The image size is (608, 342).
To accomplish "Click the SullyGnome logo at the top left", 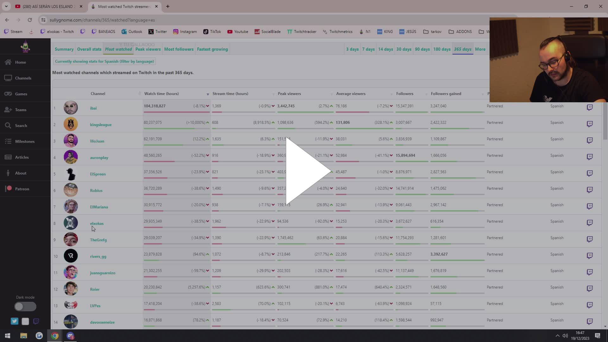I will click(25, 47).
